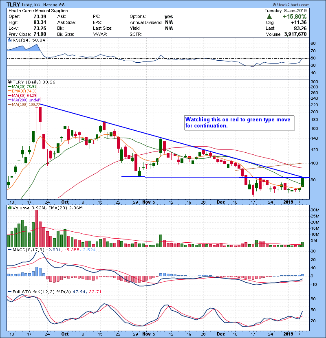Click the Volume 3.92M, EMA(20) 2.06M label

pyautogui.click(x=47, y=208)
